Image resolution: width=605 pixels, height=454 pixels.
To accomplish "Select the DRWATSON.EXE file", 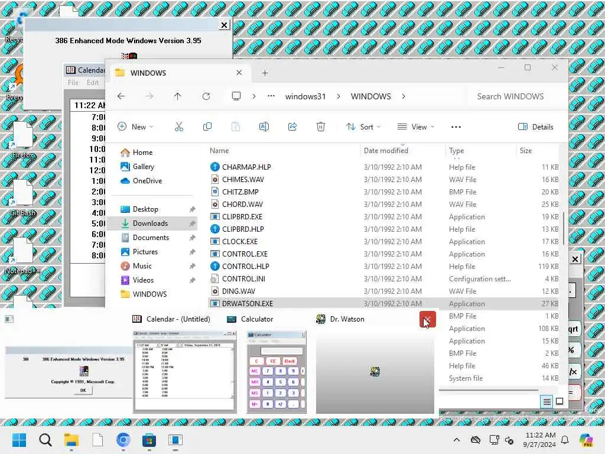I will pos(383,303).
